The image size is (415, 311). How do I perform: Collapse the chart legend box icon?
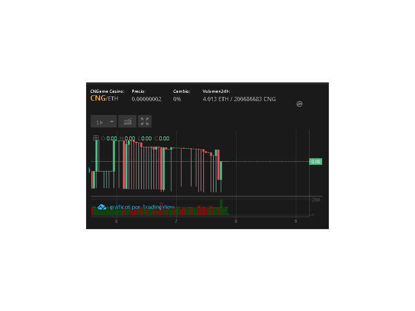(96, 138)
